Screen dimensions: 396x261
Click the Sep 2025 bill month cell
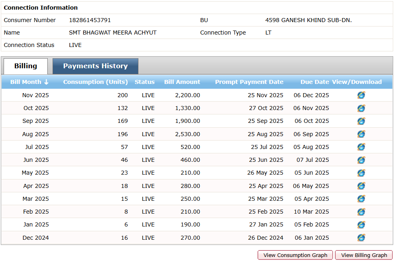(36, 121)
